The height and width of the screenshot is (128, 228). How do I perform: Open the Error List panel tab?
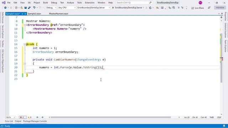9,121
